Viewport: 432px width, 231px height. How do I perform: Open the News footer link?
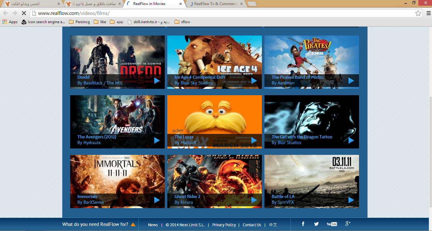click(x=153, y=225)
